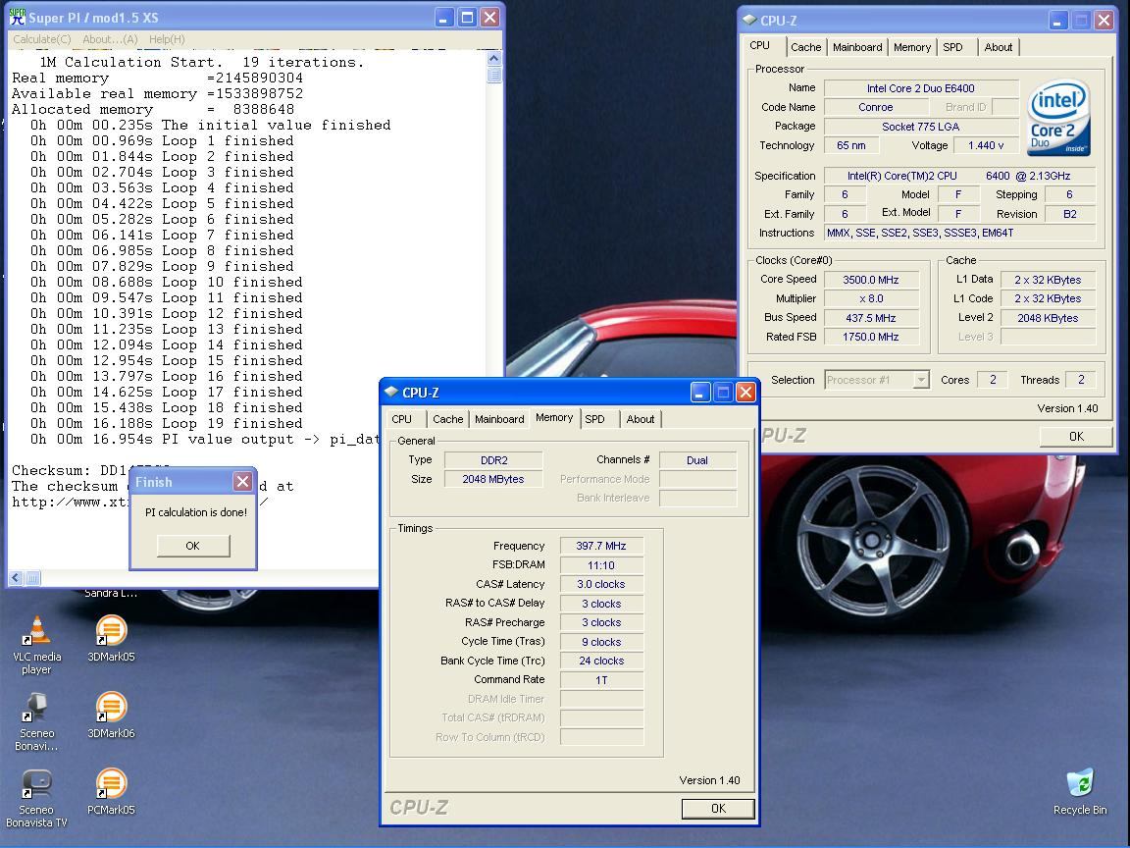Open the Help(H) menu in Super PI
This screenshot has height=848, width=1130.
tap(167, 39)
